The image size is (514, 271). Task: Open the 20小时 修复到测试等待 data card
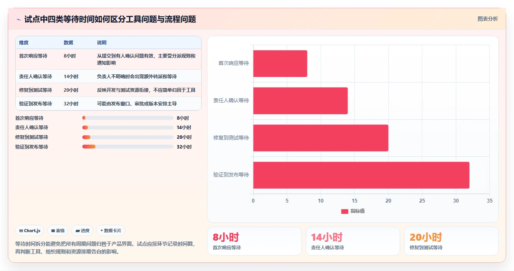(451, 241)
